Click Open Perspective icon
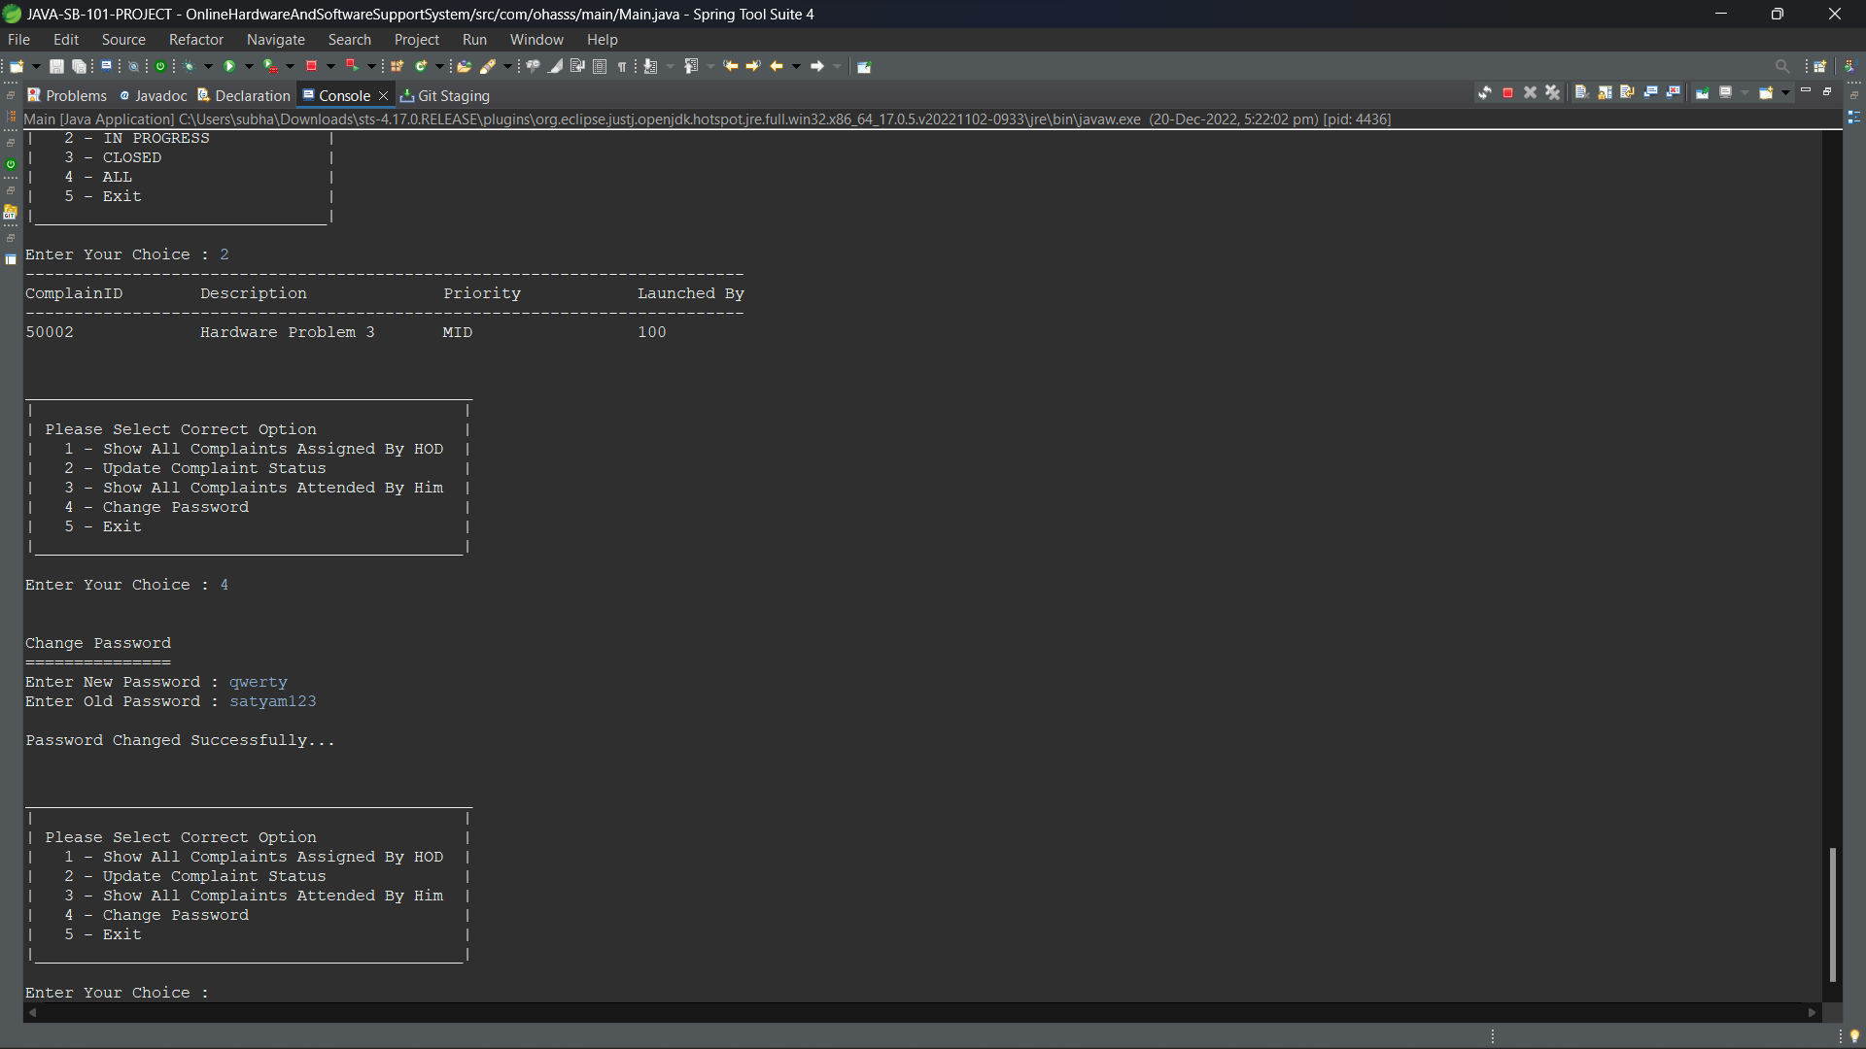 click(1819, 66)
